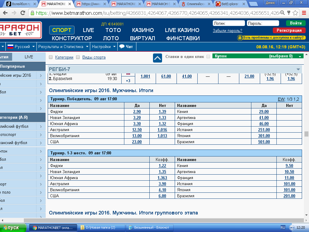
Task: Expand the Купон betting slip dropdown
Action: click(300, 56)
